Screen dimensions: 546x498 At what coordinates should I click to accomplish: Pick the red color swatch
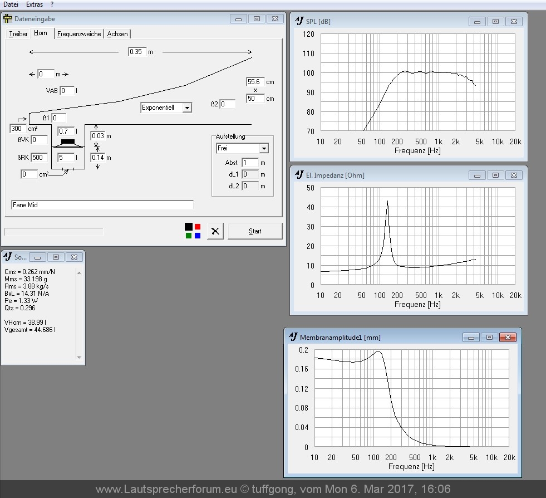[198, 227]
